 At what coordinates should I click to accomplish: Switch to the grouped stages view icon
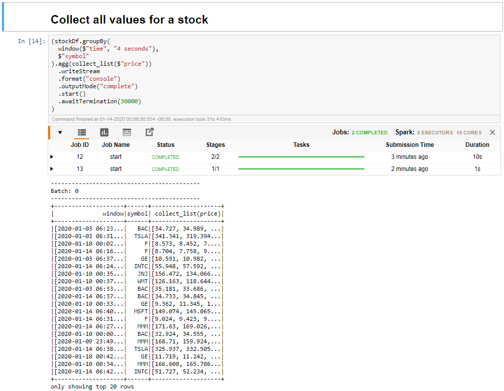pos(127,132)
